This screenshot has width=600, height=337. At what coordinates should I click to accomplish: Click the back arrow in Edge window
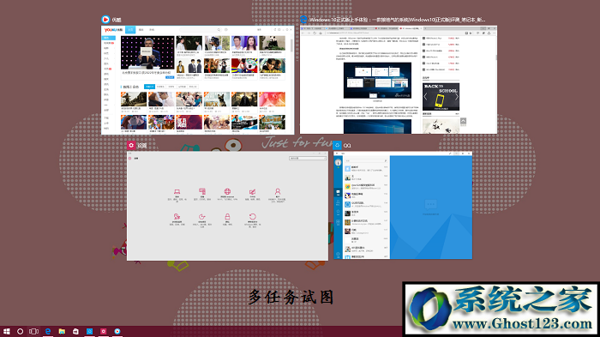pos(303,33)
